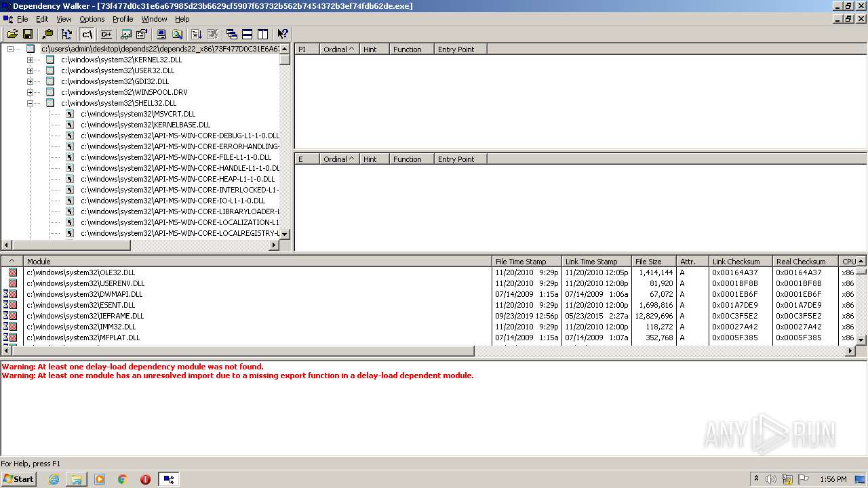Image resolution: width=868 pixels, height=488 pixels.
Task: Sort imports by Function column header
Action: (412, 49)
